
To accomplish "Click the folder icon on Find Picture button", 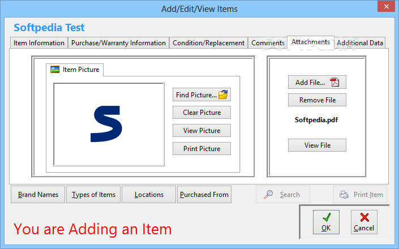I will [223, 95].
